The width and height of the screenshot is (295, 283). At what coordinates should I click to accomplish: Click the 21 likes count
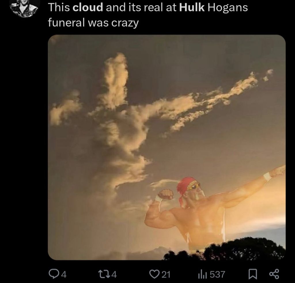(x=166, y=275)
